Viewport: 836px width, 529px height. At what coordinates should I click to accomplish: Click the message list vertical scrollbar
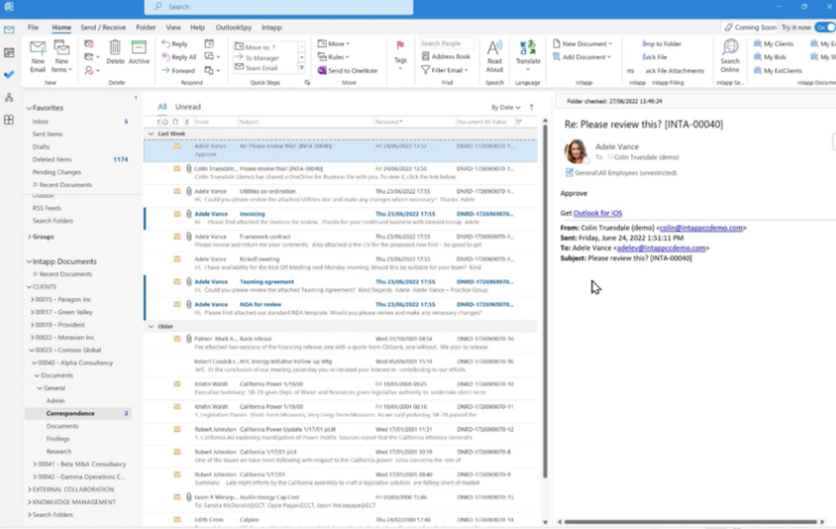click(x=545, y=301)
